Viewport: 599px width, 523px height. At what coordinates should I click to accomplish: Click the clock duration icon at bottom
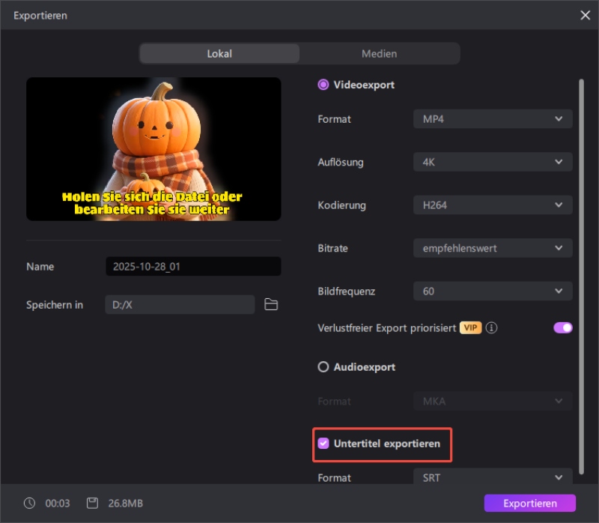pyautogui.click(x=28, y=503)
